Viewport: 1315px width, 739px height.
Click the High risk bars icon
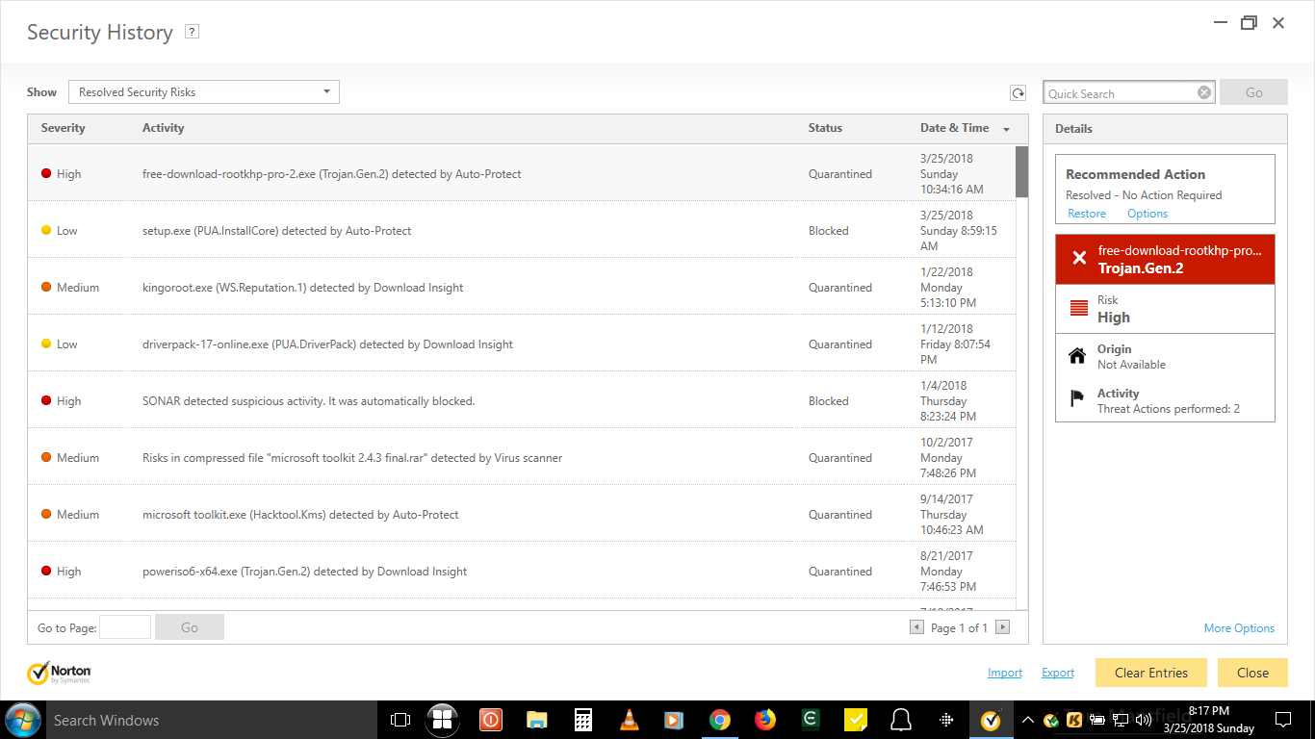(1079, 309)
